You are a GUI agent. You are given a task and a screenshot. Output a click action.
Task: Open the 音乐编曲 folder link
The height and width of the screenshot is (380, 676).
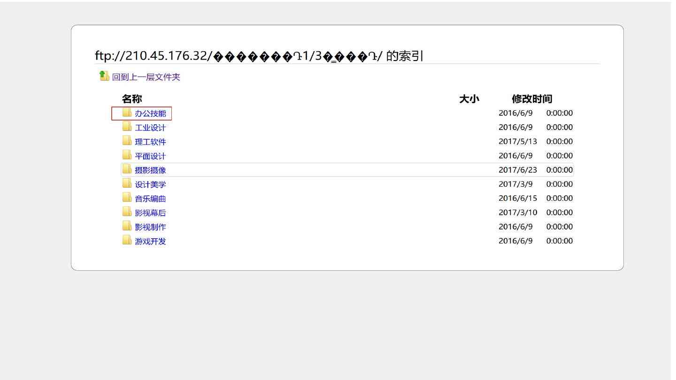pyautogui.click(x=150, y=198)
